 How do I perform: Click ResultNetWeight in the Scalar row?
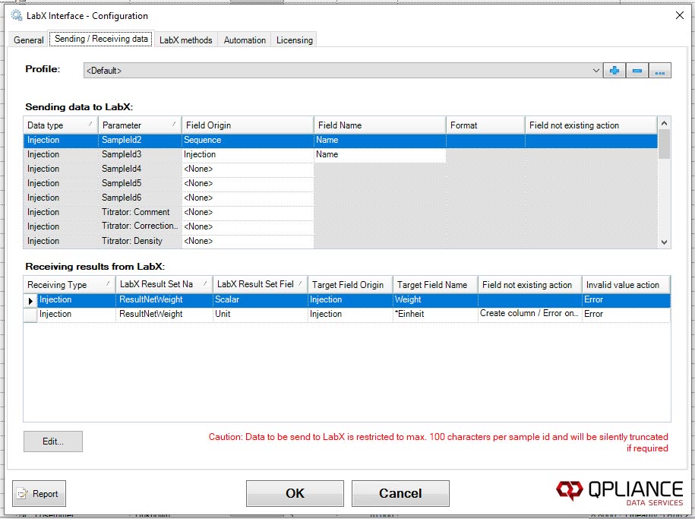(164, 300)
